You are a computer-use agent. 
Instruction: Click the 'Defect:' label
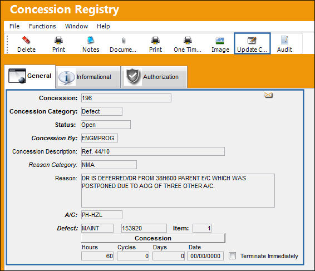(67, 228)
